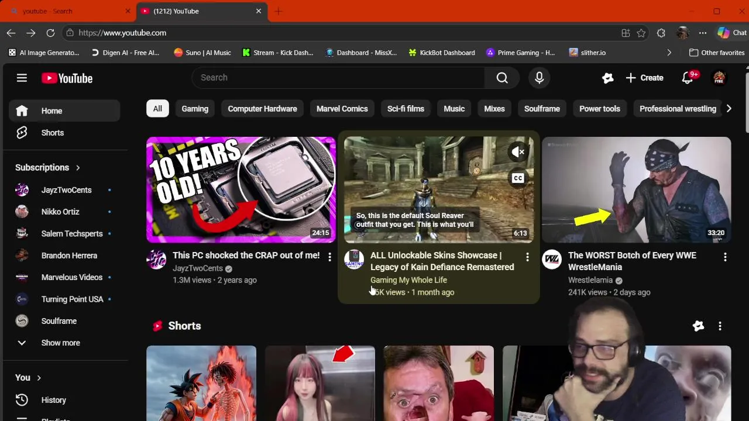Viewport: 749px width, 421px height.
Task: Open the Copilot Chat button
Action: (x=732, y=33)
